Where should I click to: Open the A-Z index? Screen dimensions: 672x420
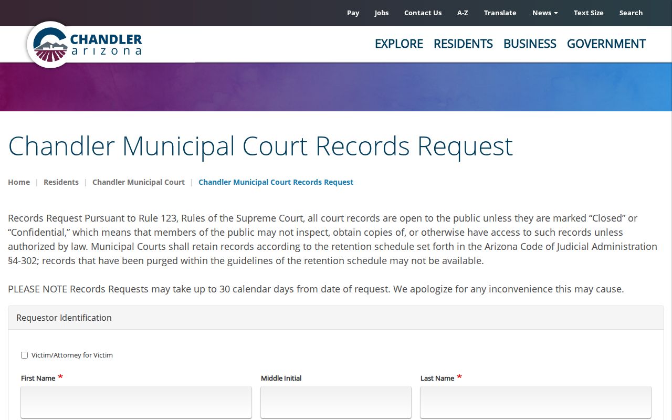pyautogui.click(x=463, y=13)
